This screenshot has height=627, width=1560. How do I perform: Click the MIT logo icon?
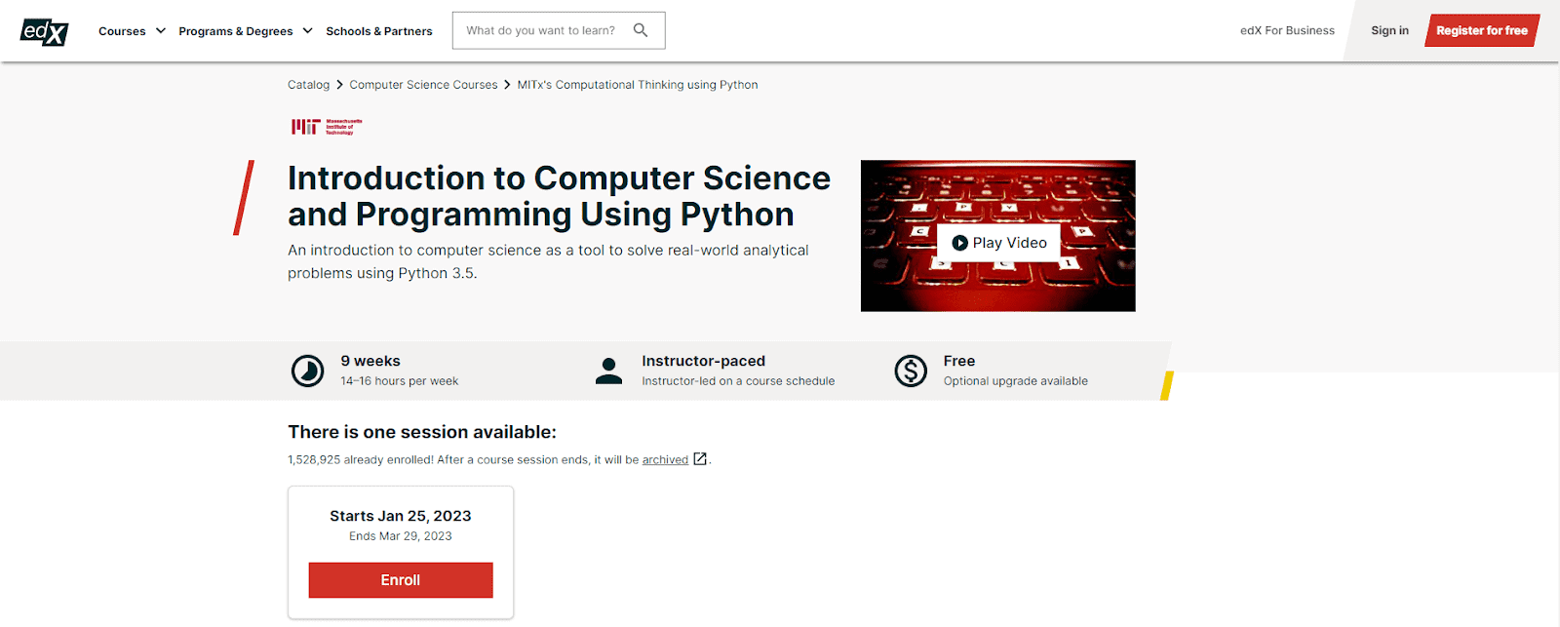coord(327,127)
